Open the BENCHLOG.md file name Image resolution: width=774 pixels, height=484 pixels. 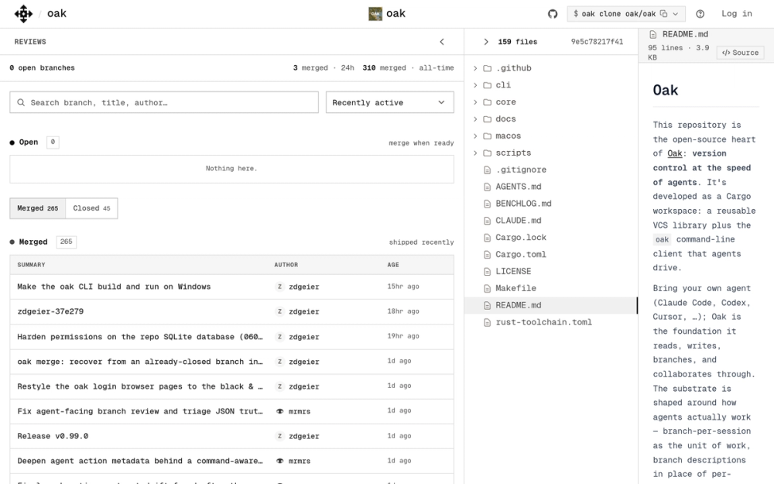[x=523, y=204]
